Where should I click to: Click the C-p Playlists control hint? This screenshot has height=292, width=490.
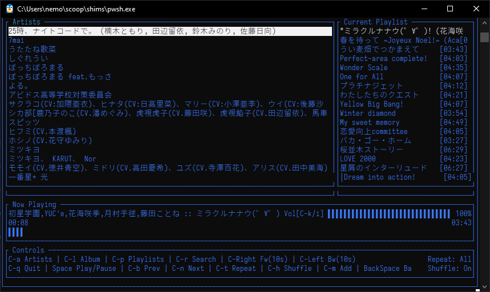138,259
